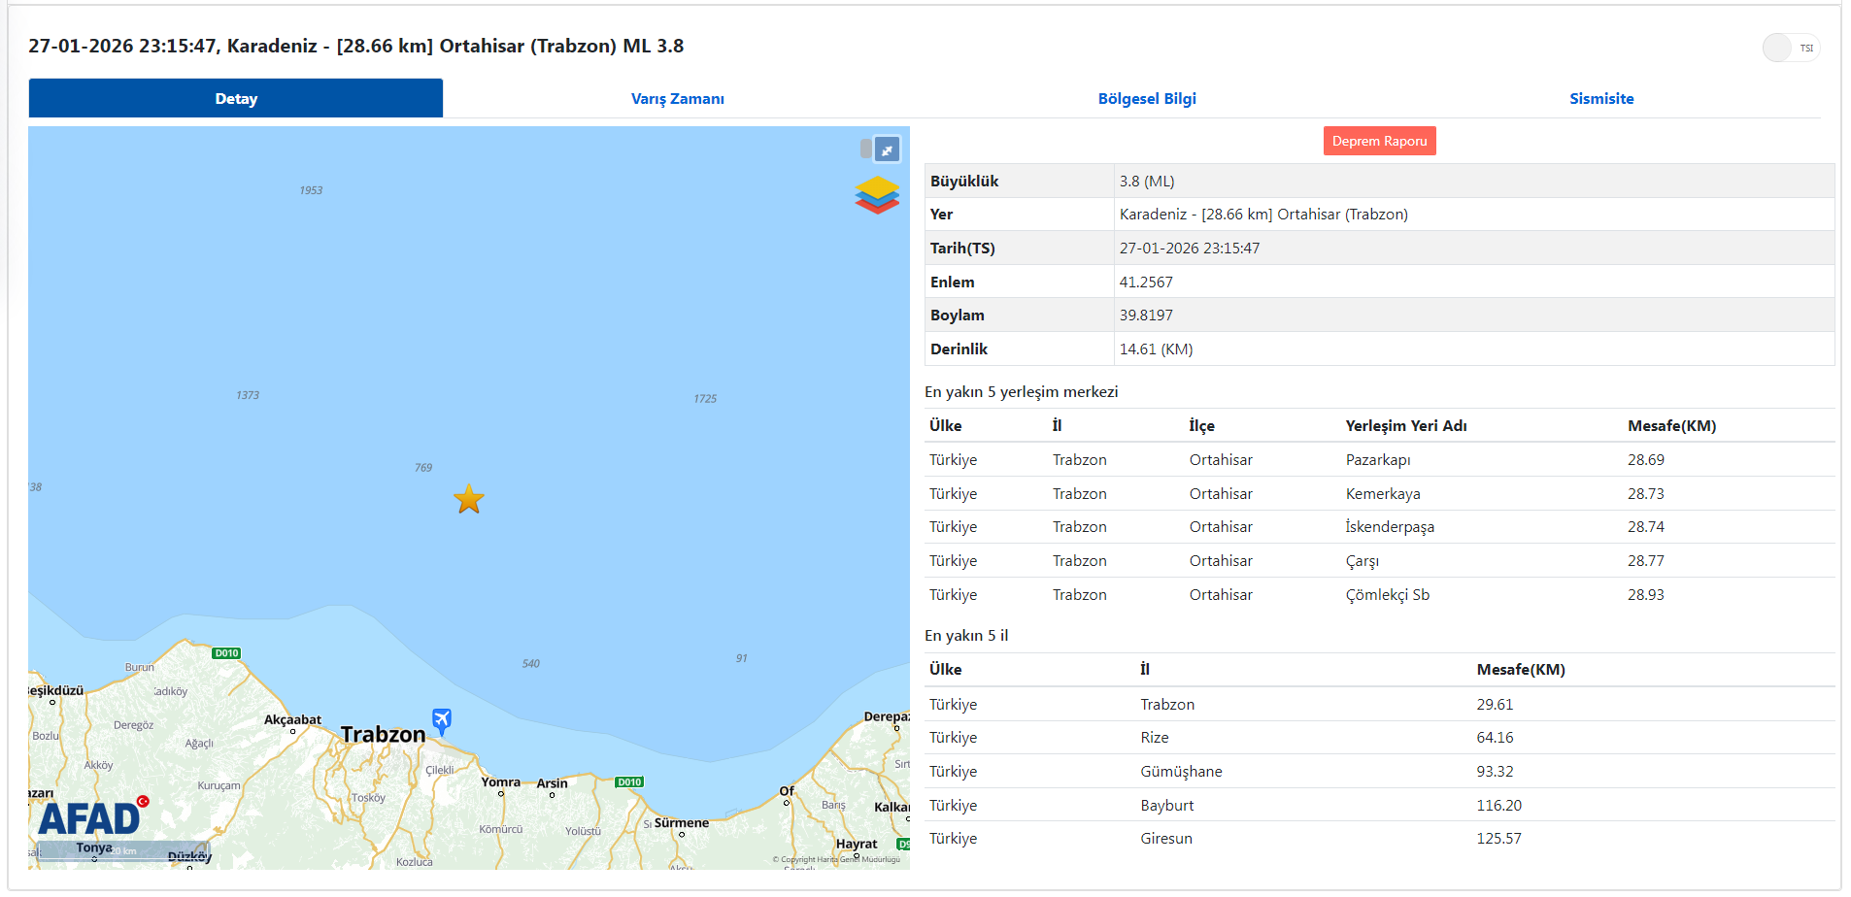
Task: Open the map layers stack icon
Action: coord(876,194)
